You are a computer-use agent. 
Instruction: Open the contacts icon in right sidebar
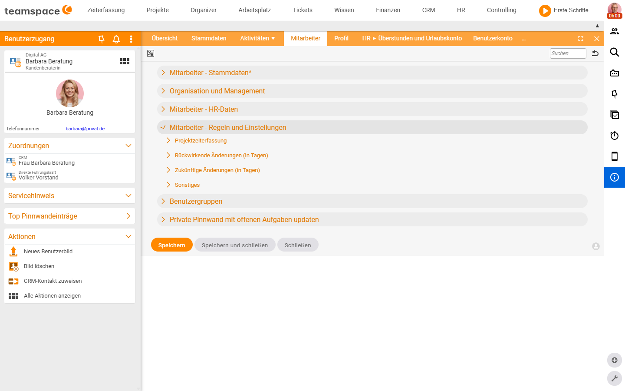point(615,31)
